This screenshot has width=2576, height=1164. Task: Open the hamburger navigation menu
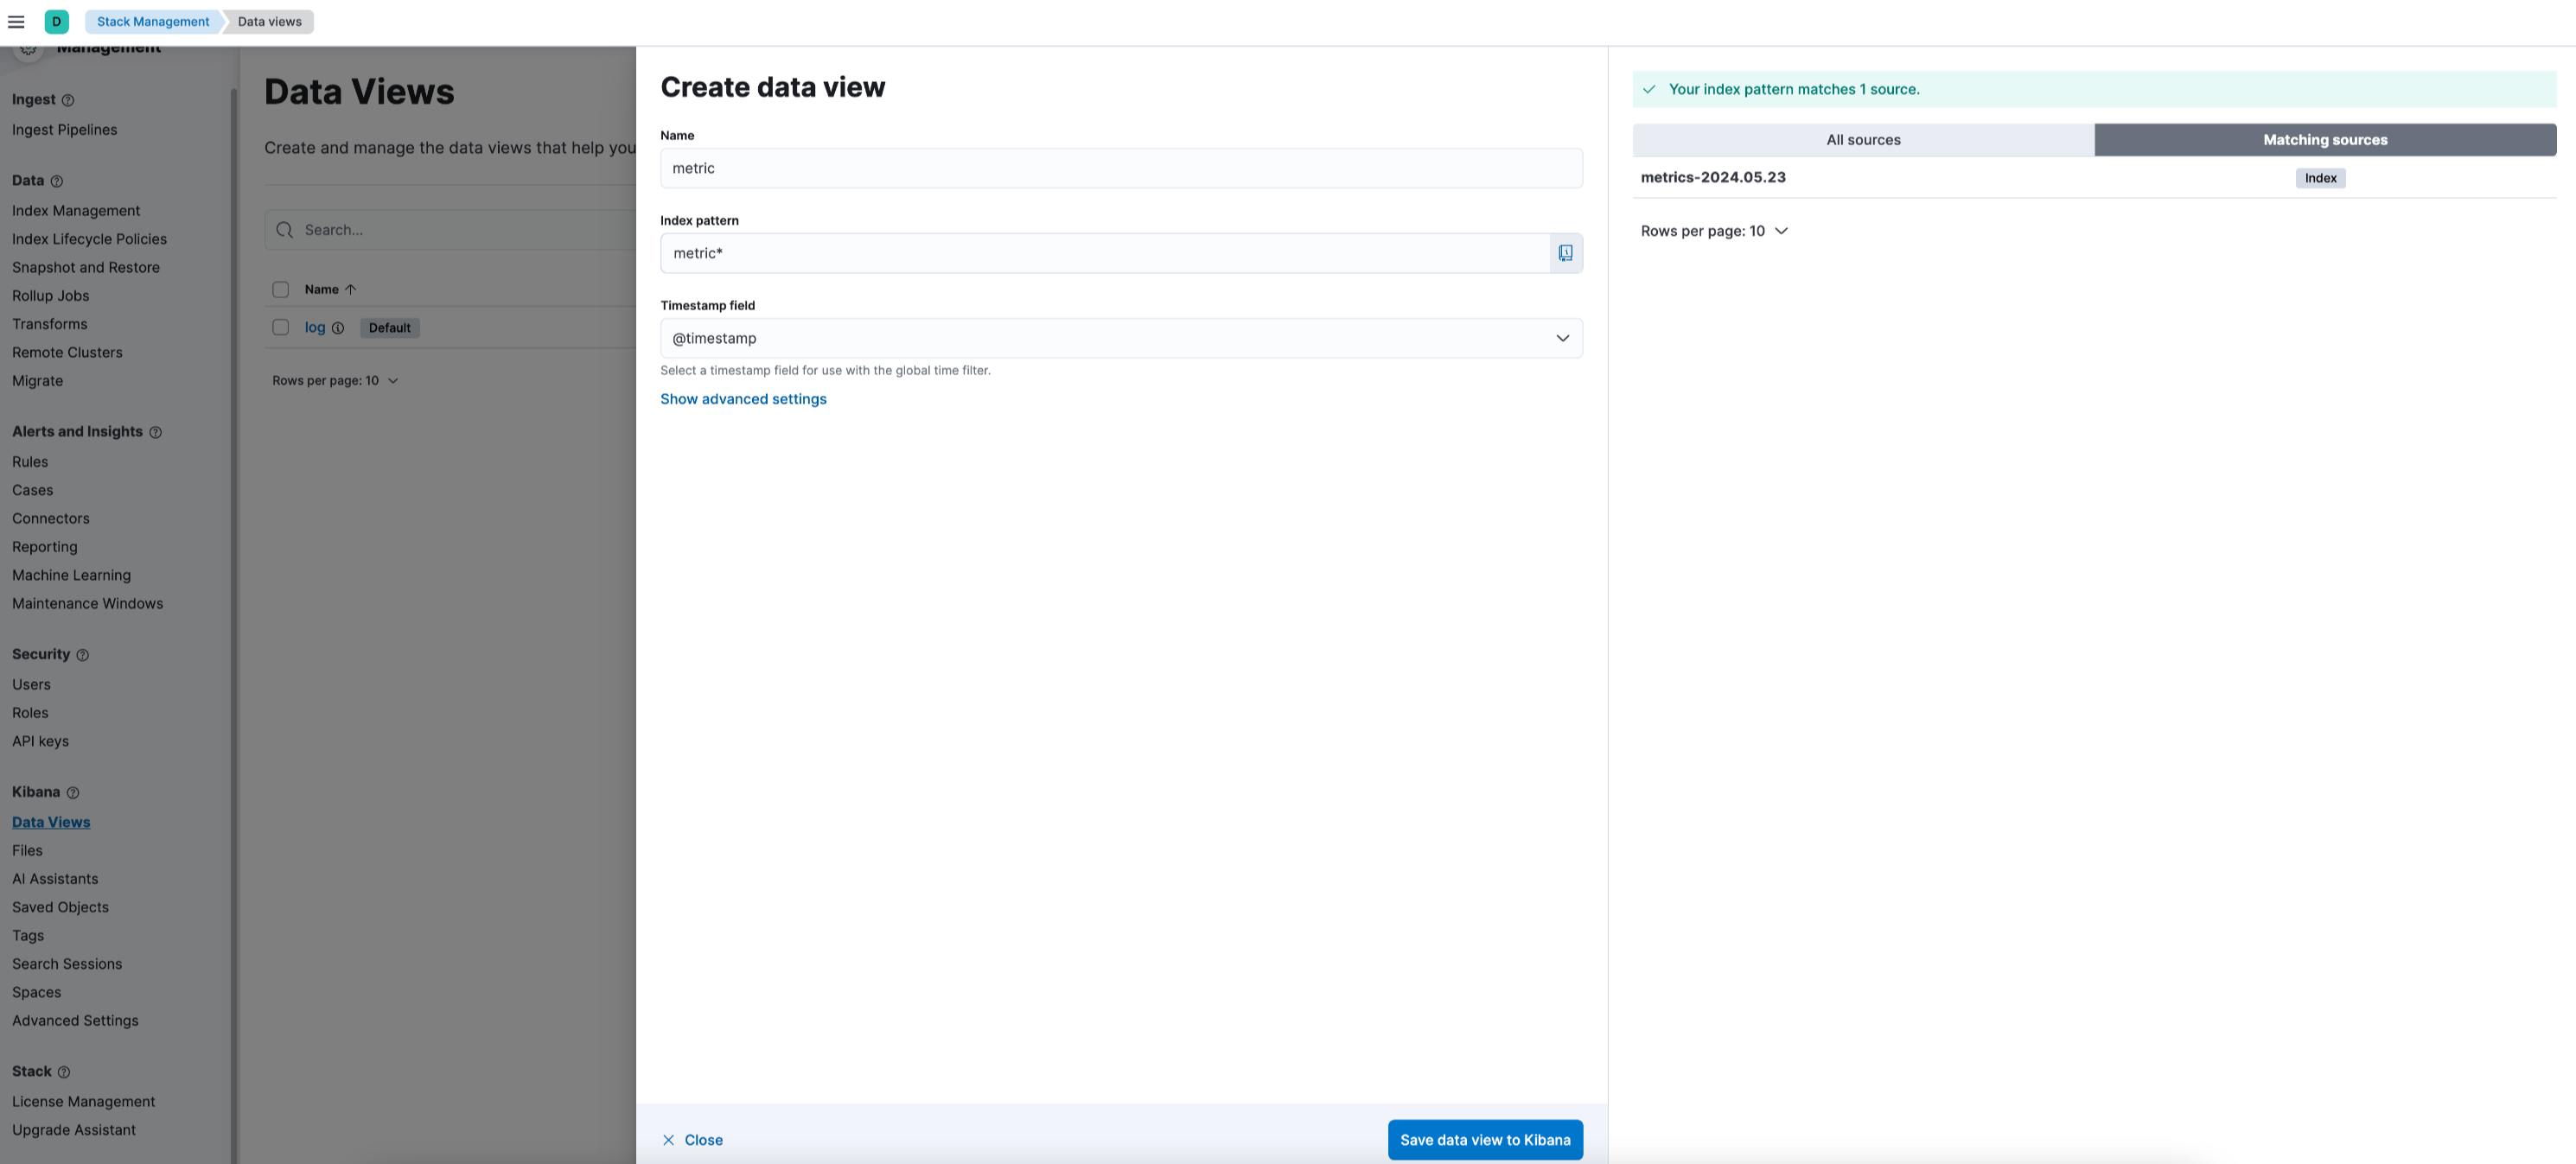click(x=16, y=21)
